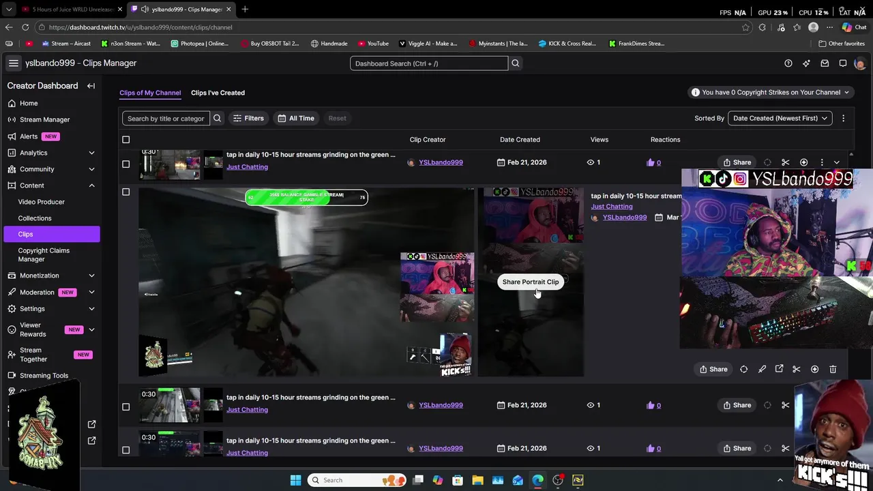
Task: Open the inbox notifications icon
Action: click(x=825, y=63)
